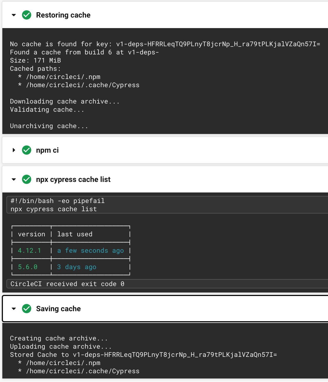The width and height of the screenshot is (328, 382).
Task: Click the 'a few seconds ago' table cell
Action: click(91, 251)
